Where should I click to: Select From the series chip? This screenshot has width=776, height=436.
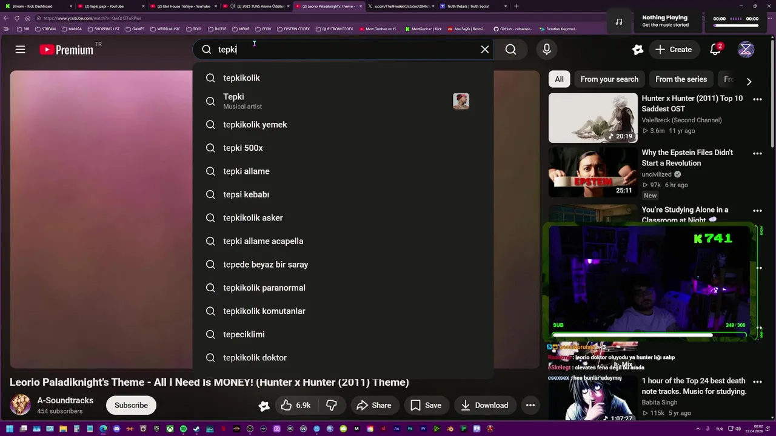click(681, 79)
